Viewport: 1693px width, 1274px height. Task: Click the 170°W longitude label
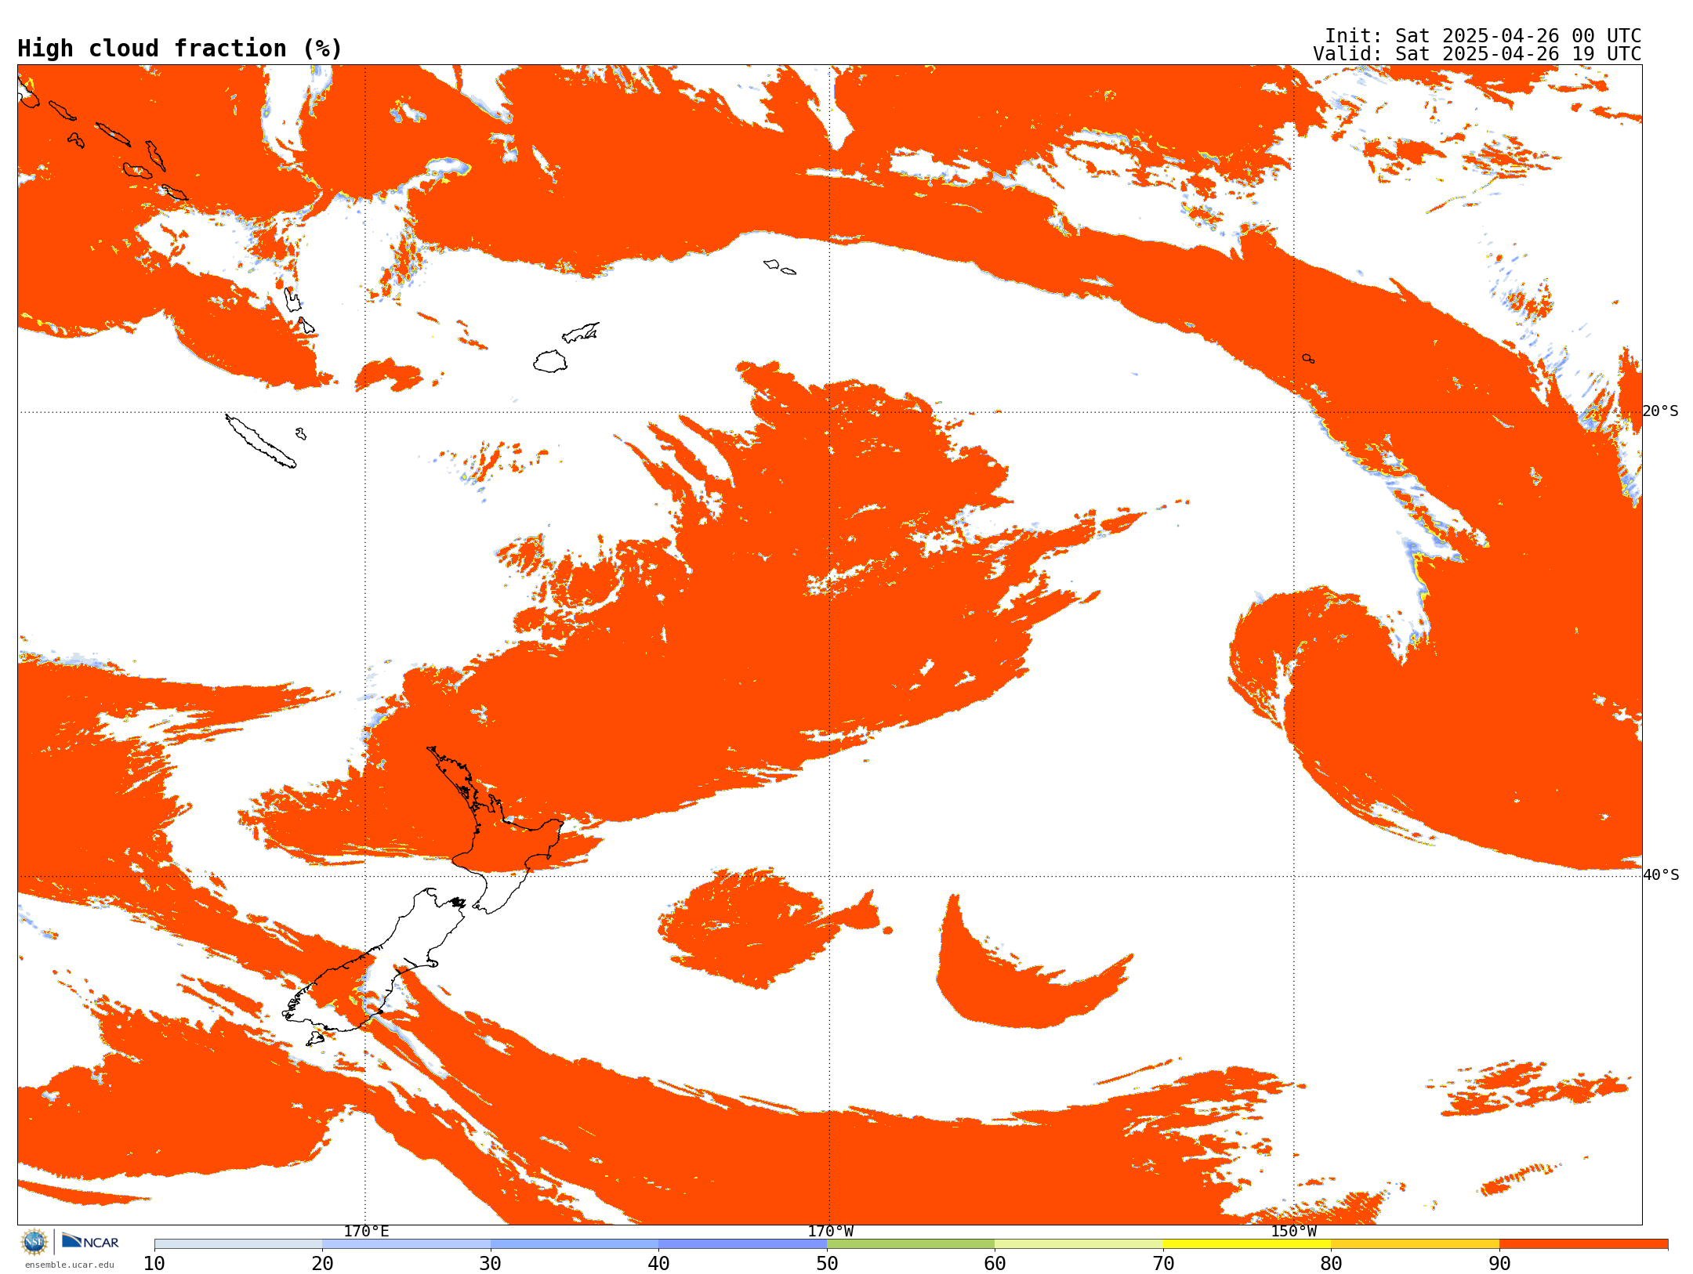click(x=830, y=1232)
